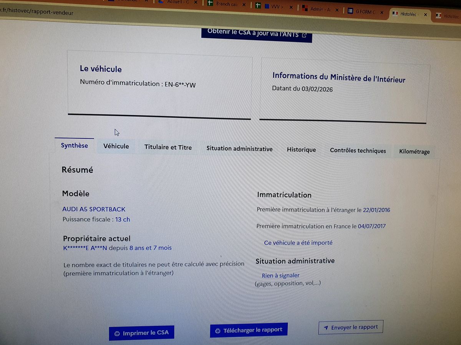This screenshot has width=461, height=345.
Task: Click the green favicon of Branch calc tab
Action: 210,3
